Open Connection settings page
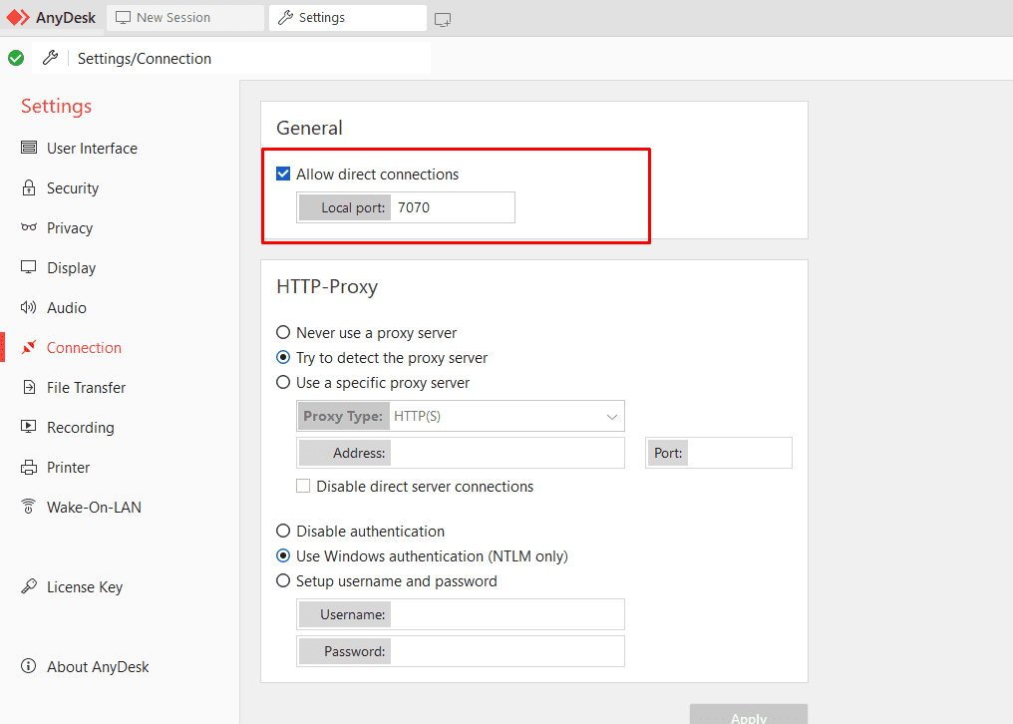This screenshot has width=1013, height=724. (x=84, y=348)
